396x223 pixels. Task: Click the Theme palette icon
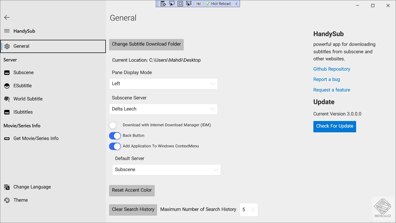(7, 200)
